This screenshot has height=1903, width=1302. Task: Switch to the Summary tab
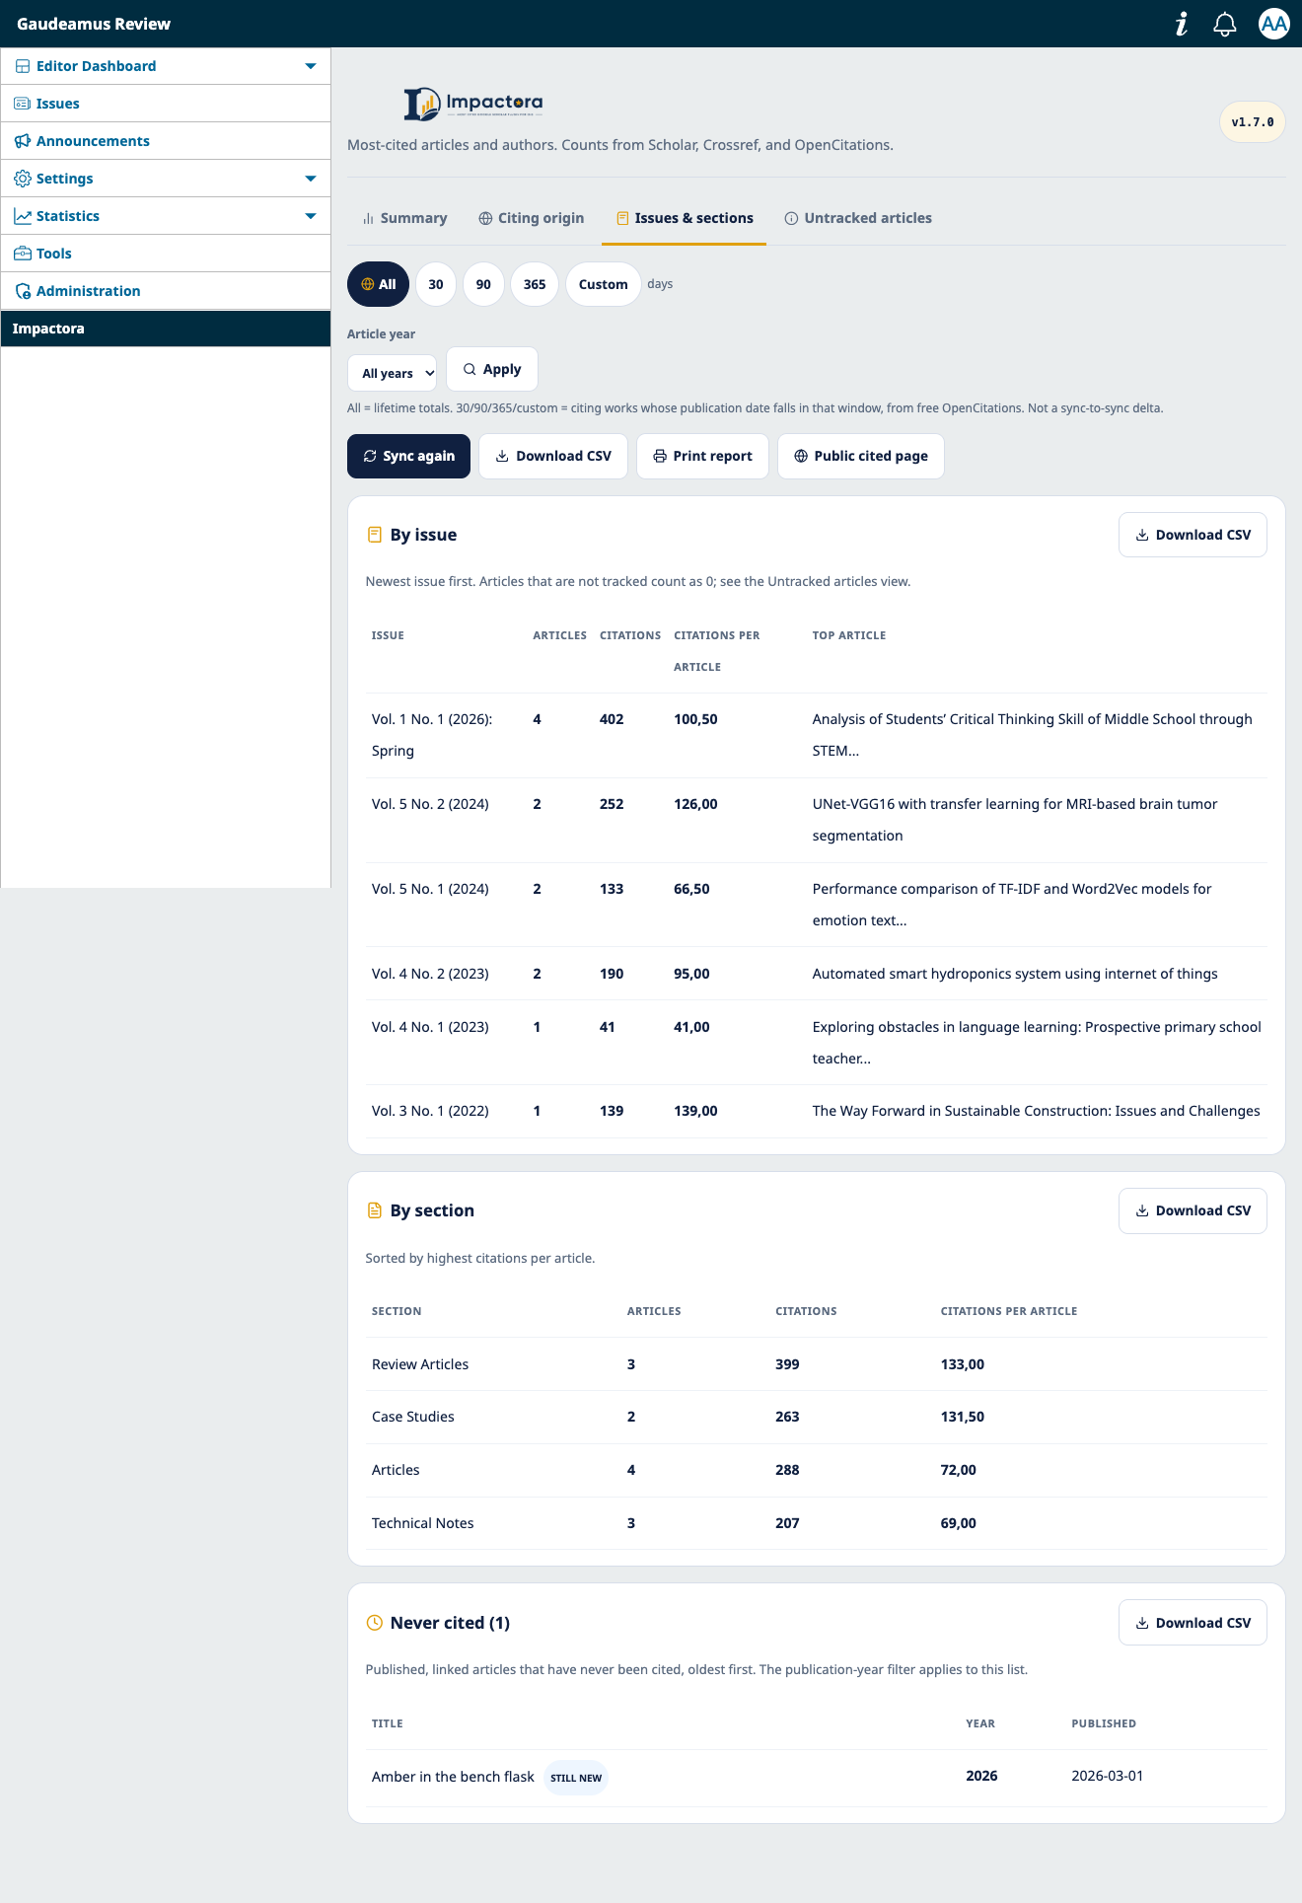pos(404,218)
